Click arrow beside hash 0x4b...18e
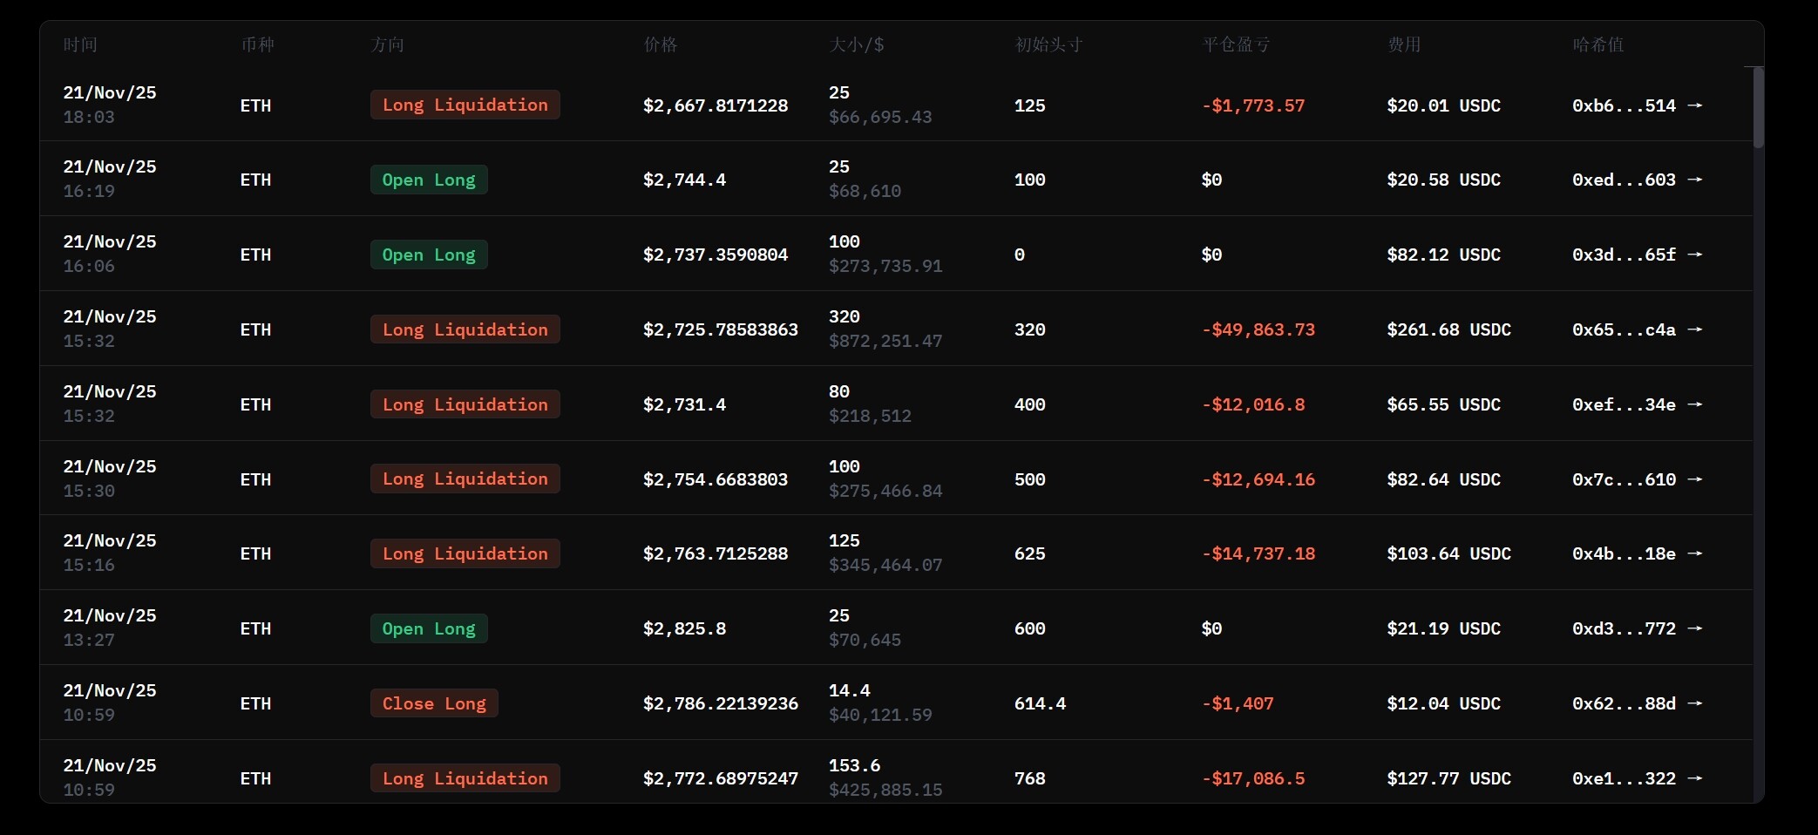Screen dimensions: 1818x835 tap(1694, 553)
